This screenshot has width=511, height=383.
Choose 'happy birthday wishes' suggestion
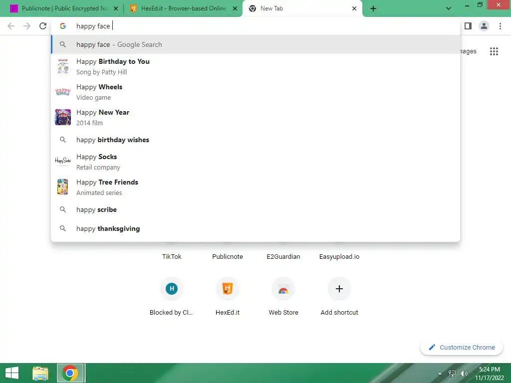coord(255,140)
